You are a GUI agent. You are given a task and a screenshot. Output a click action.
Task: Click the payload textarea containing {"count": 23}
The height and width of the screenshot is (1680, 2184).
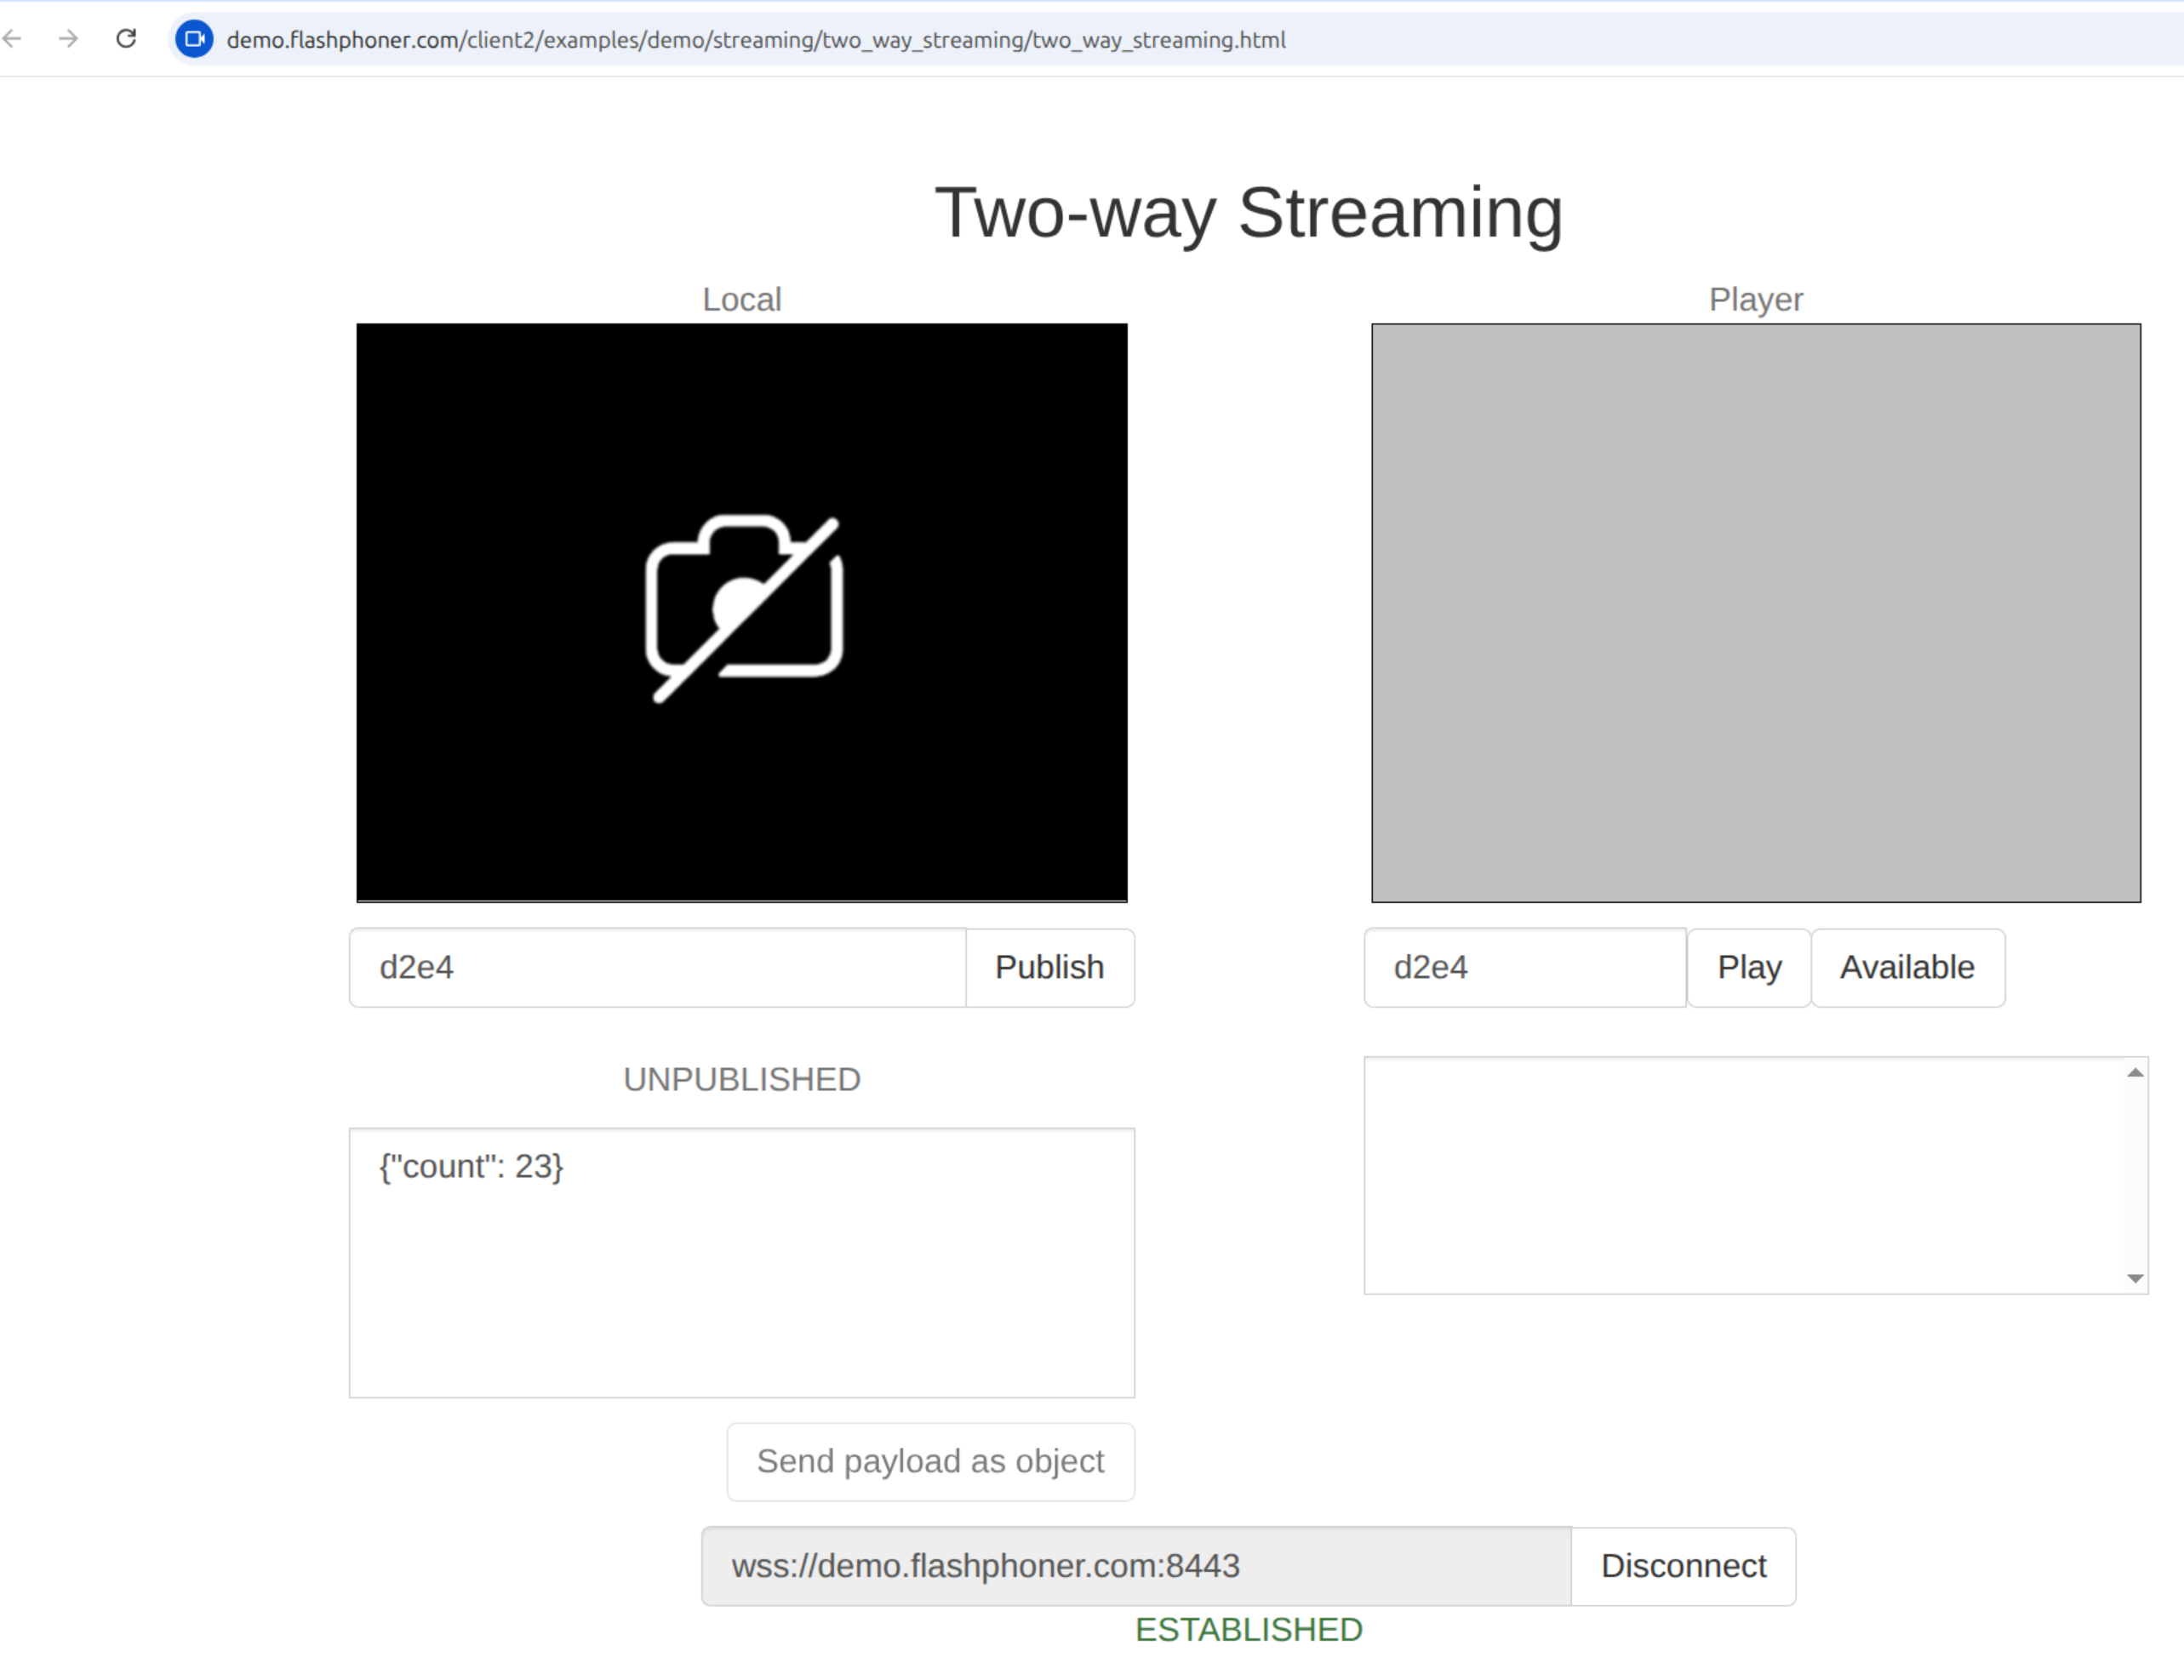click(x=742, y=1263)
